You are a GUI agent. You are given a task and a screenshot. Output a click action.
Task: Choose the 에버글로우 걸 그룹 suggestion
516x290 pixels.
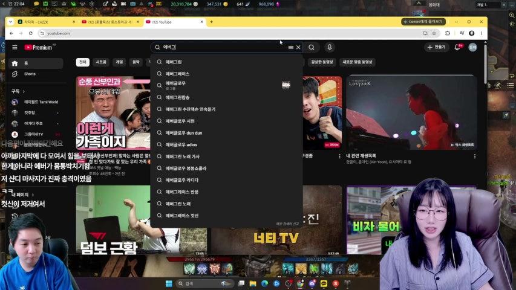pos(227,85)
